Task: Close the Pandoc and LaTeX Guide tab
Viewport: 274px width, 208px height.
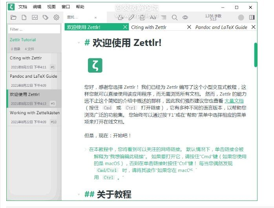Action: (x=253, y=27)
